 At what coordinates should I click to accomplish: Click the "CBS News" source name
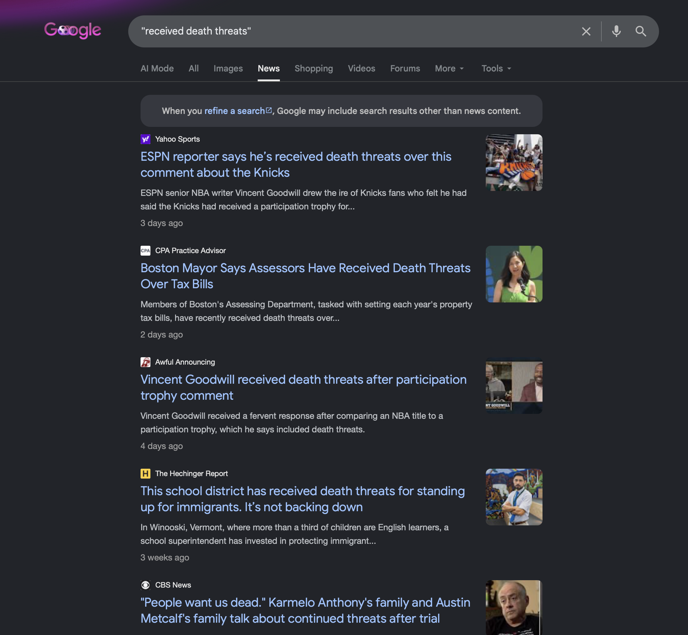[x=173, y=585]
